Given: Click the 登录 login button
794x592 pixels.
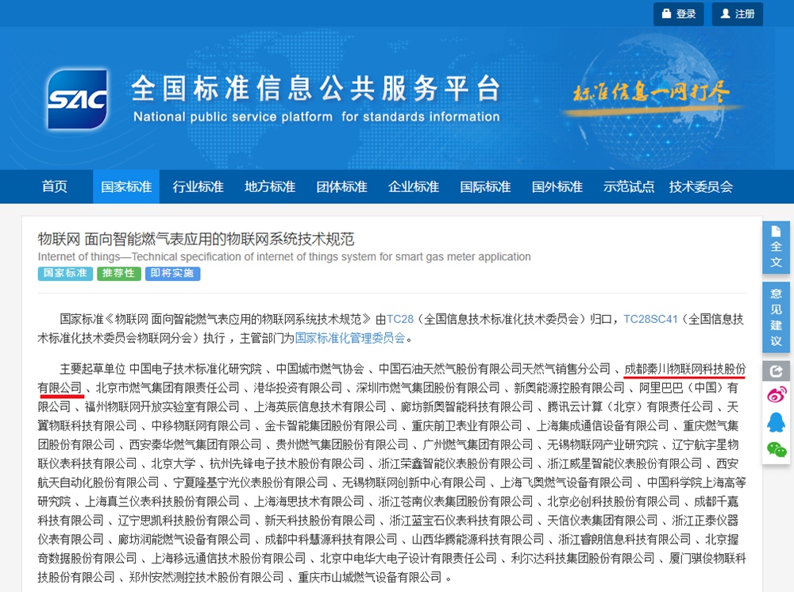Looking at the screenshot, I should coord(678,14).
